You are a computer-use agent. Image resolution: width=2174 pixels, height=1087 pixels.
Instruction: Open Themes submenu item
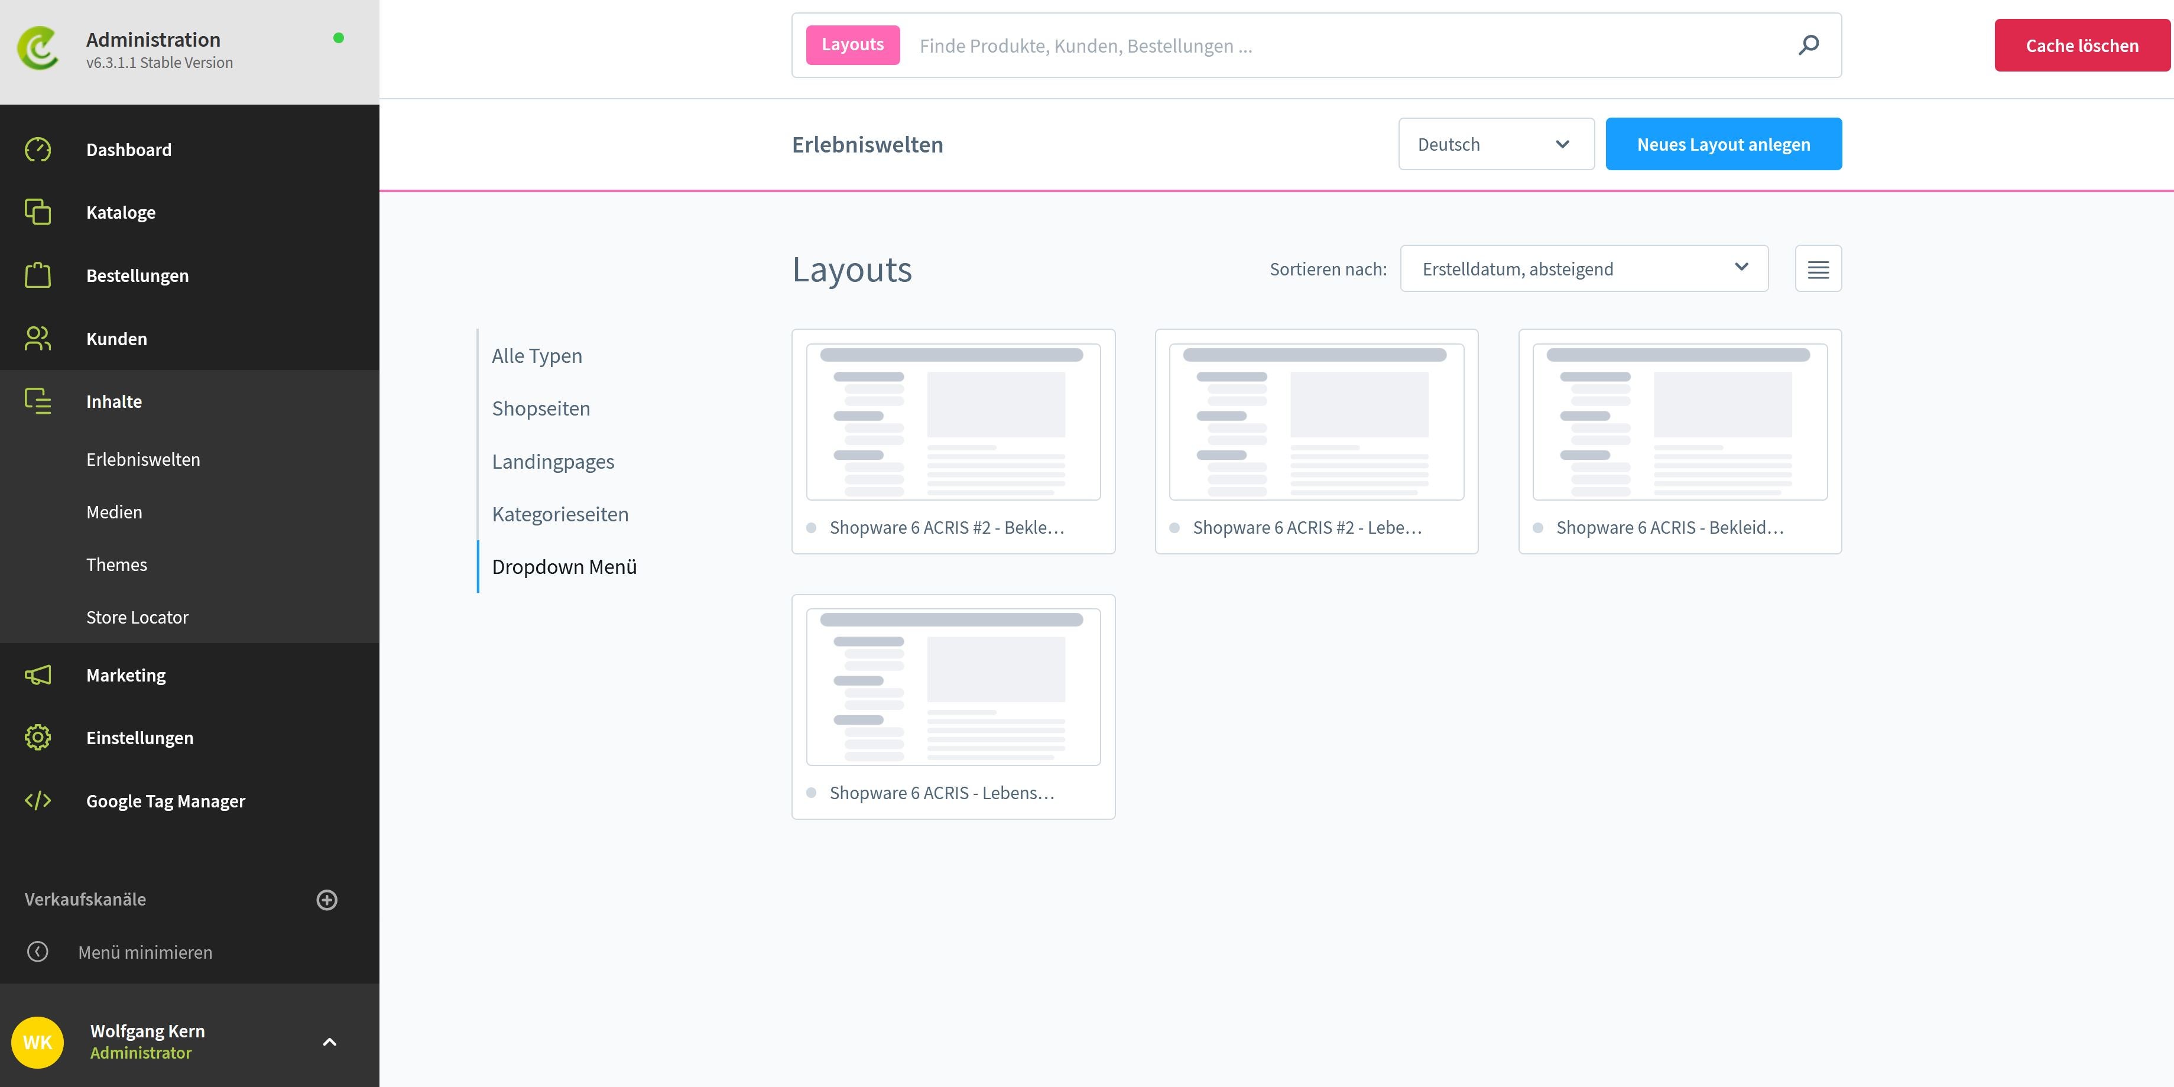(116, 564)
